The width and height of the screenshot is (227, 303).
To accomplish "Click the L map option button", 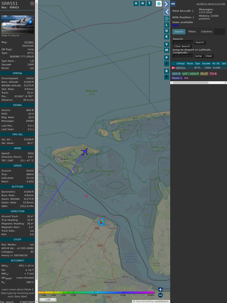I will pyautogui.click(x=166, y=25).
